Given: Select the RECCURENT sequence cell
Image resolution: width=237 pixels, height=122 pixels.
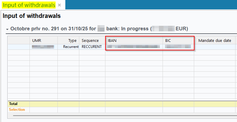Looking at the screenshot, I should tap(92, 47).
